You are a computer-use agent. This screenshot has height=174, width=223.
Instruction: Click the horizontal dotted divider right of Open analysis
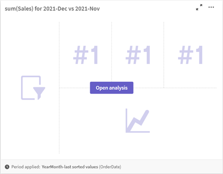(x=175, y=88)
